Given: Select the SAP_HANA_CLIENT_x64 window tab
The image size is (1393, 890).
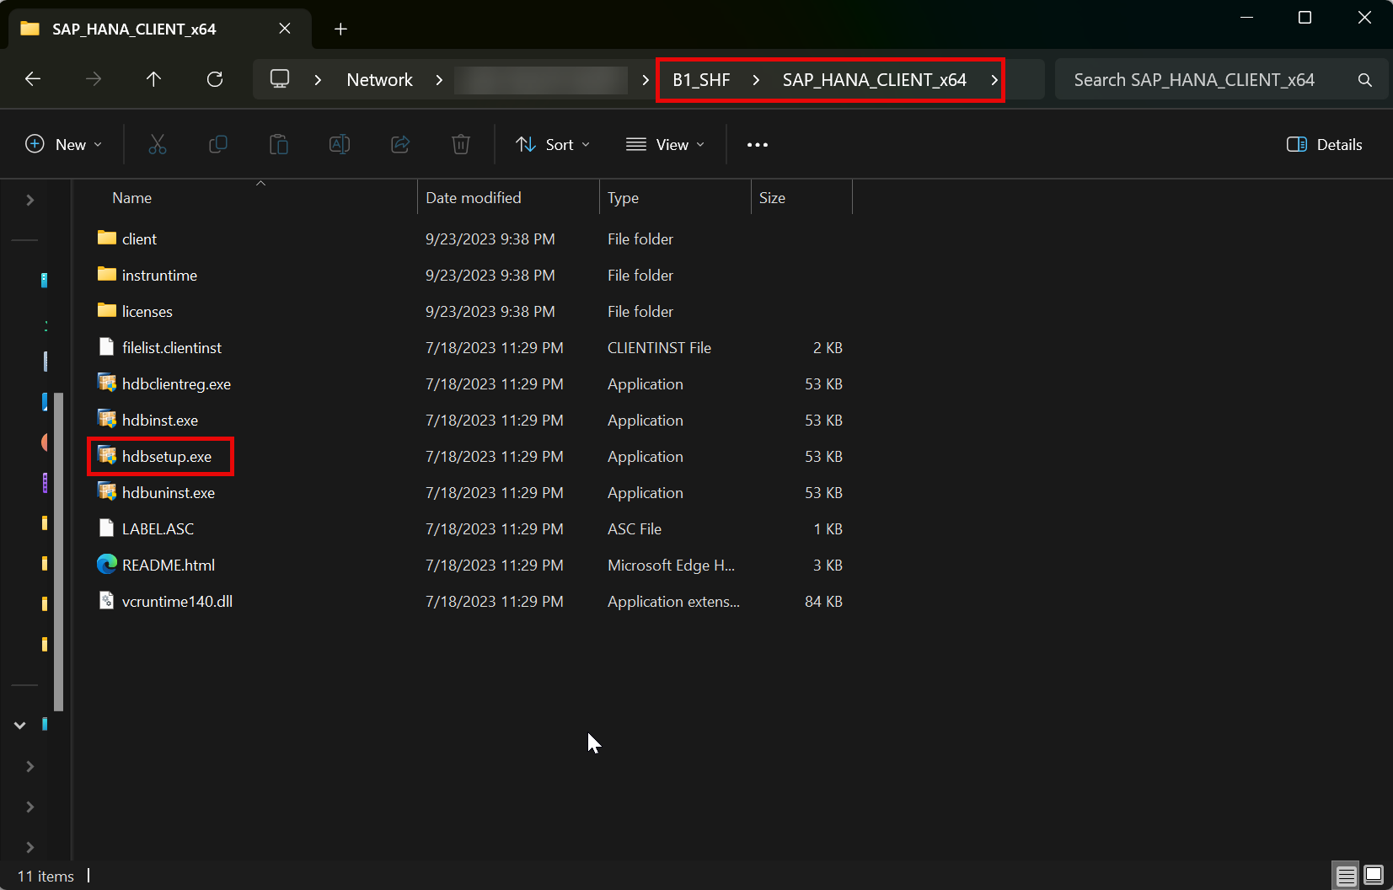Looking at the screenshot, I should point(160,29).
